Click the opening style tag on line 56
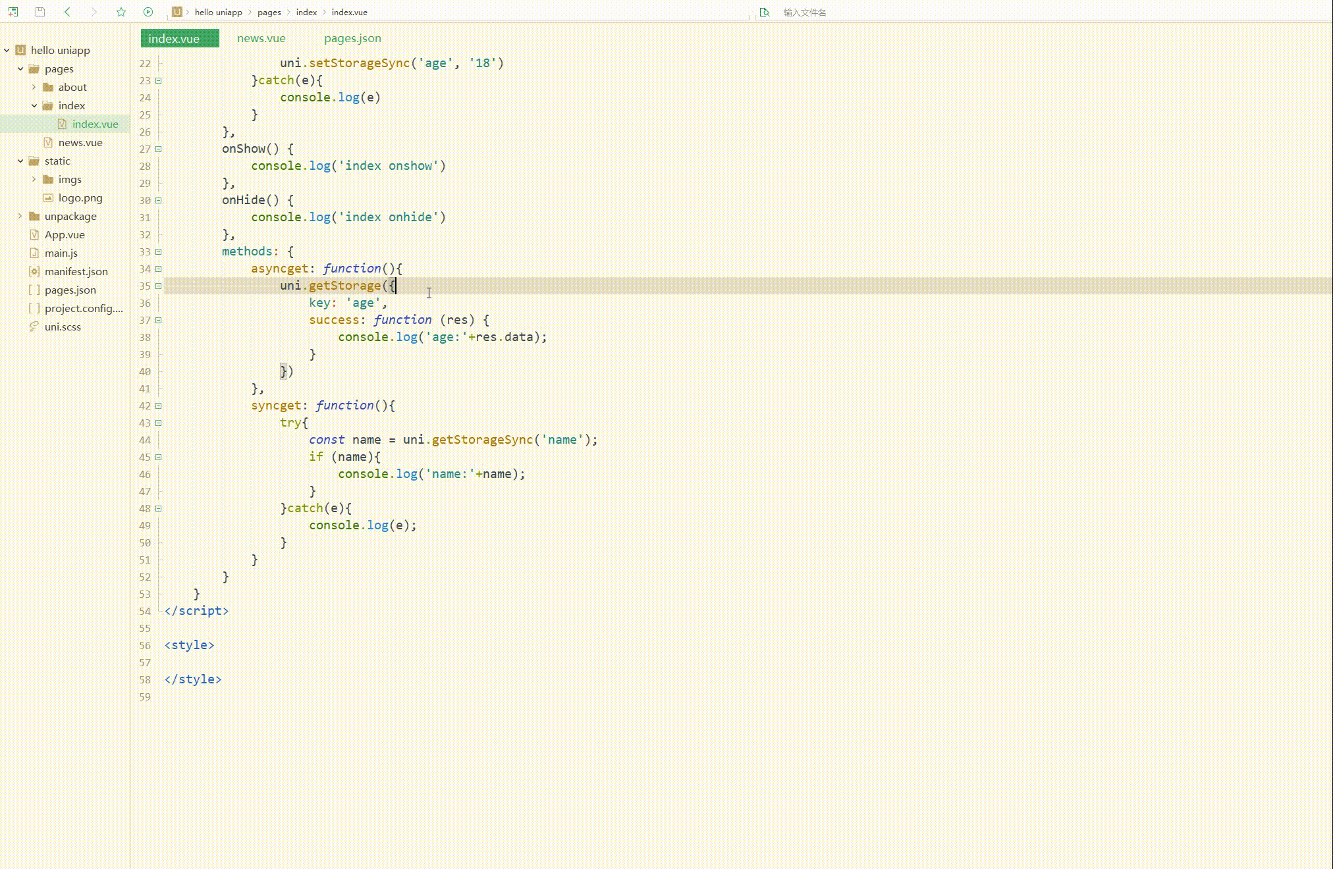The image size is (1333, 869). (x=190, y=645)
